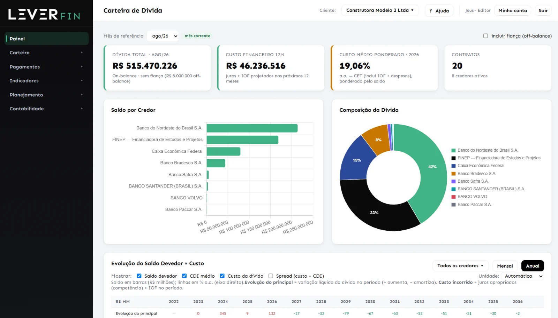Uncheck the Saldo devedor checkbox
Viewport: 558px width, 318px height.
(139, 276)
